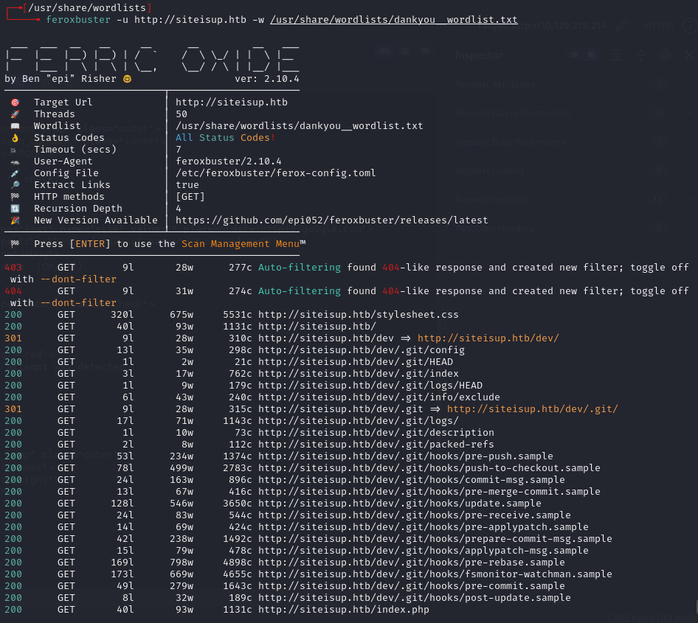This screenshot has width=698, height=623.
Task: Open the feroxbuster releases GitHub link
Action: [331, 220]
